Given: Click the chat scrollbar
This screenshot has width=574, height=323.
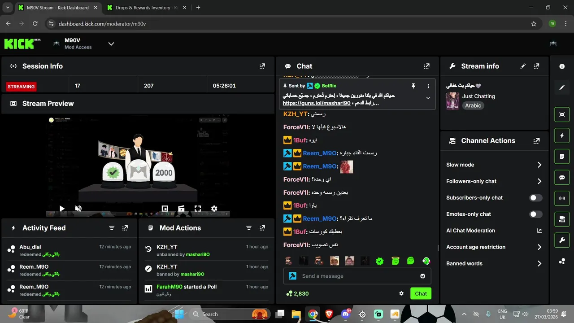Looking at the screenshot, I should click(x=438, y=248).
